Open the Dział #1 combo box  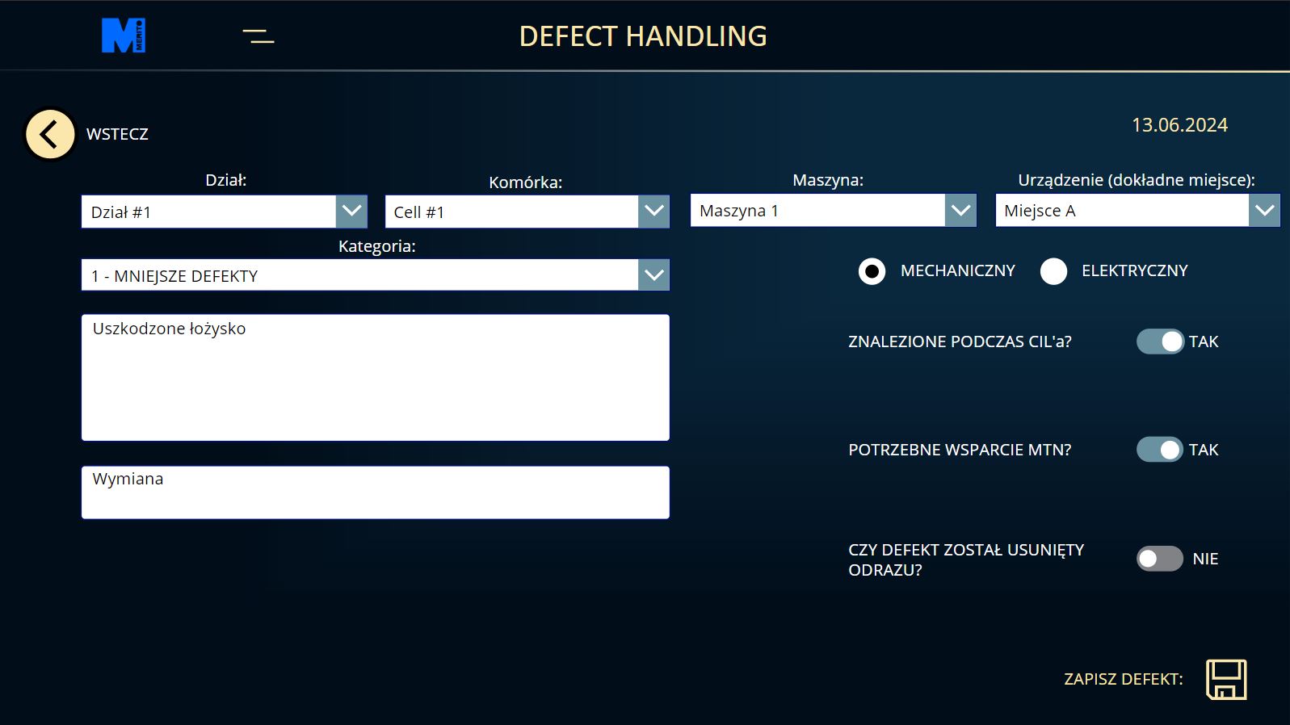[x=225, y=212]
